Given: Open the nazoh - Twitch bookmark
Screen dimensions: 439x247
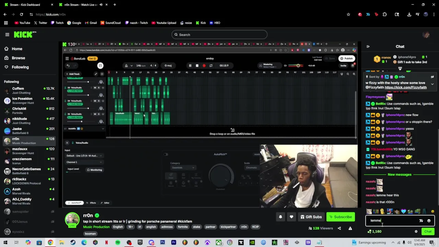Looking at the screenshot, I should 137,23.
